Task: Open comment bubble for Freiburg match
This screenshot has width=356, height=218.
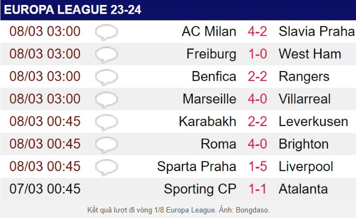Action: 106,55
